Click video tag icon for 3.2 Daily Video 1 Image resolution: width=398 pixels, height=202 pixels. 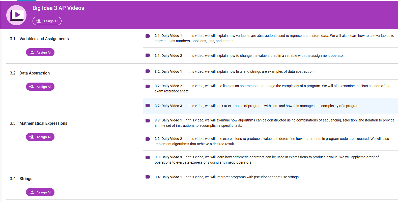pyautogui.click(x=148, y=71)
